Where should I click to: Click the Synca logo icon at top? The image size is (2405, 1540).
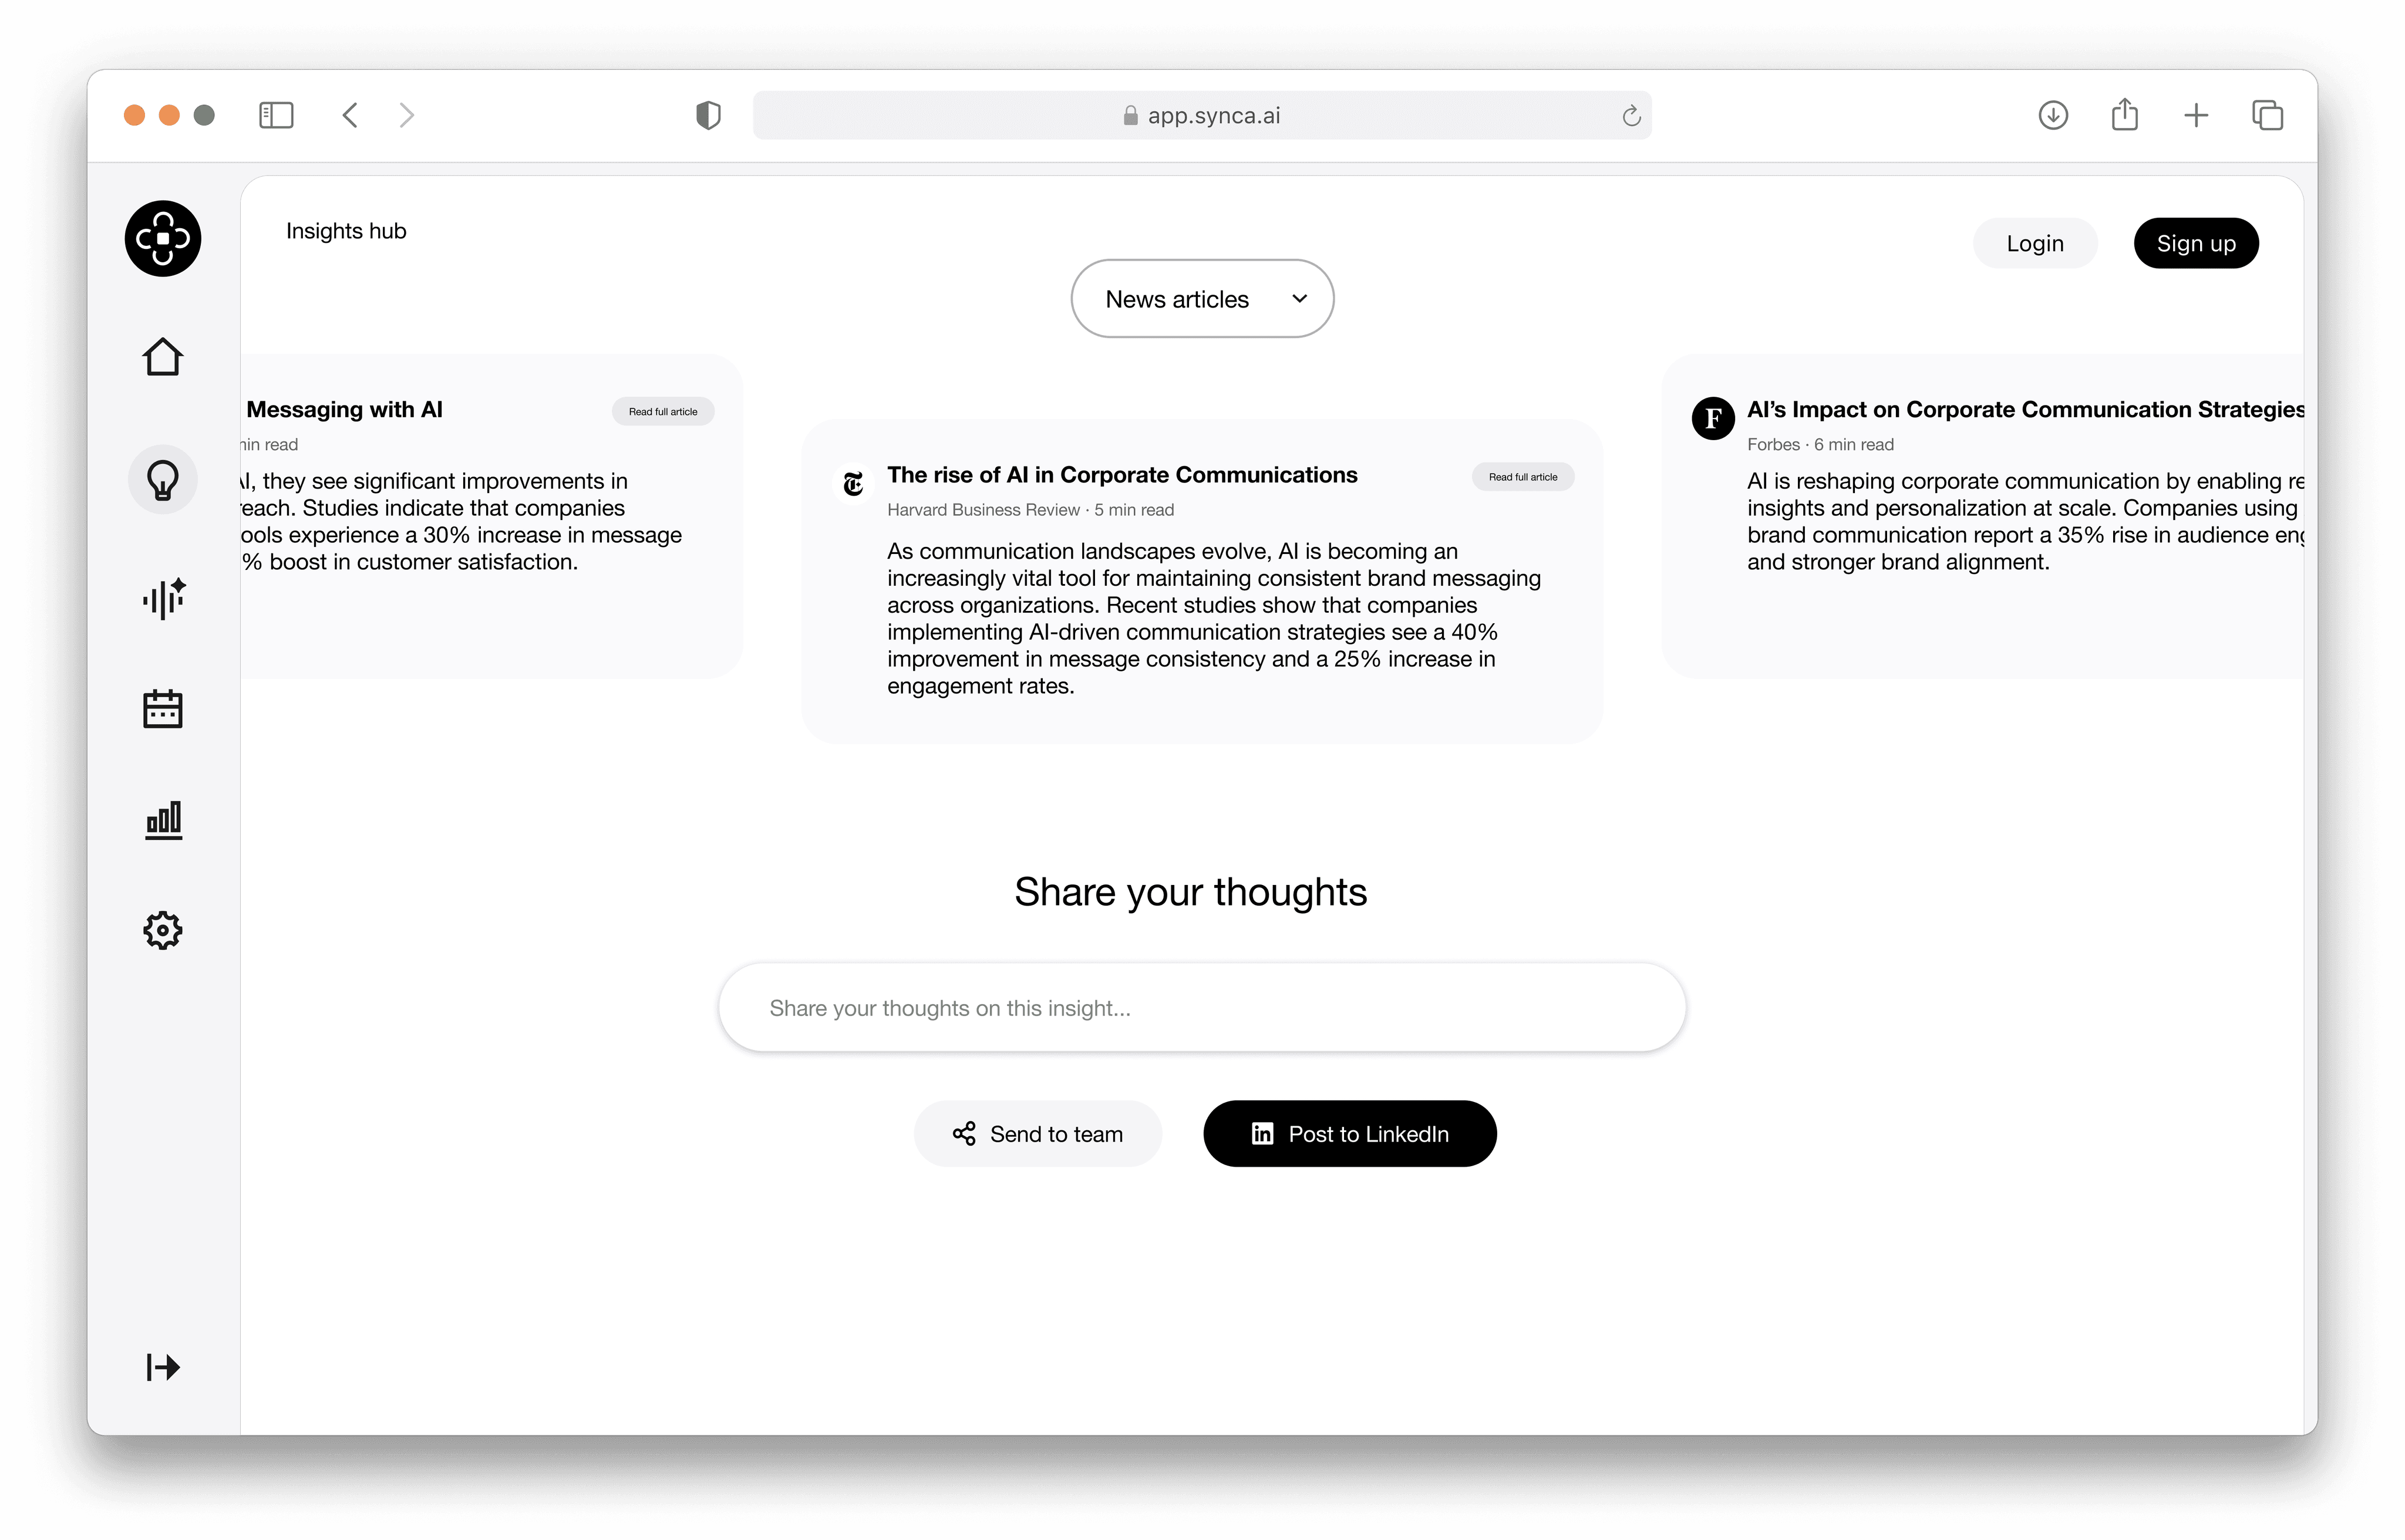tap(163, 240)
